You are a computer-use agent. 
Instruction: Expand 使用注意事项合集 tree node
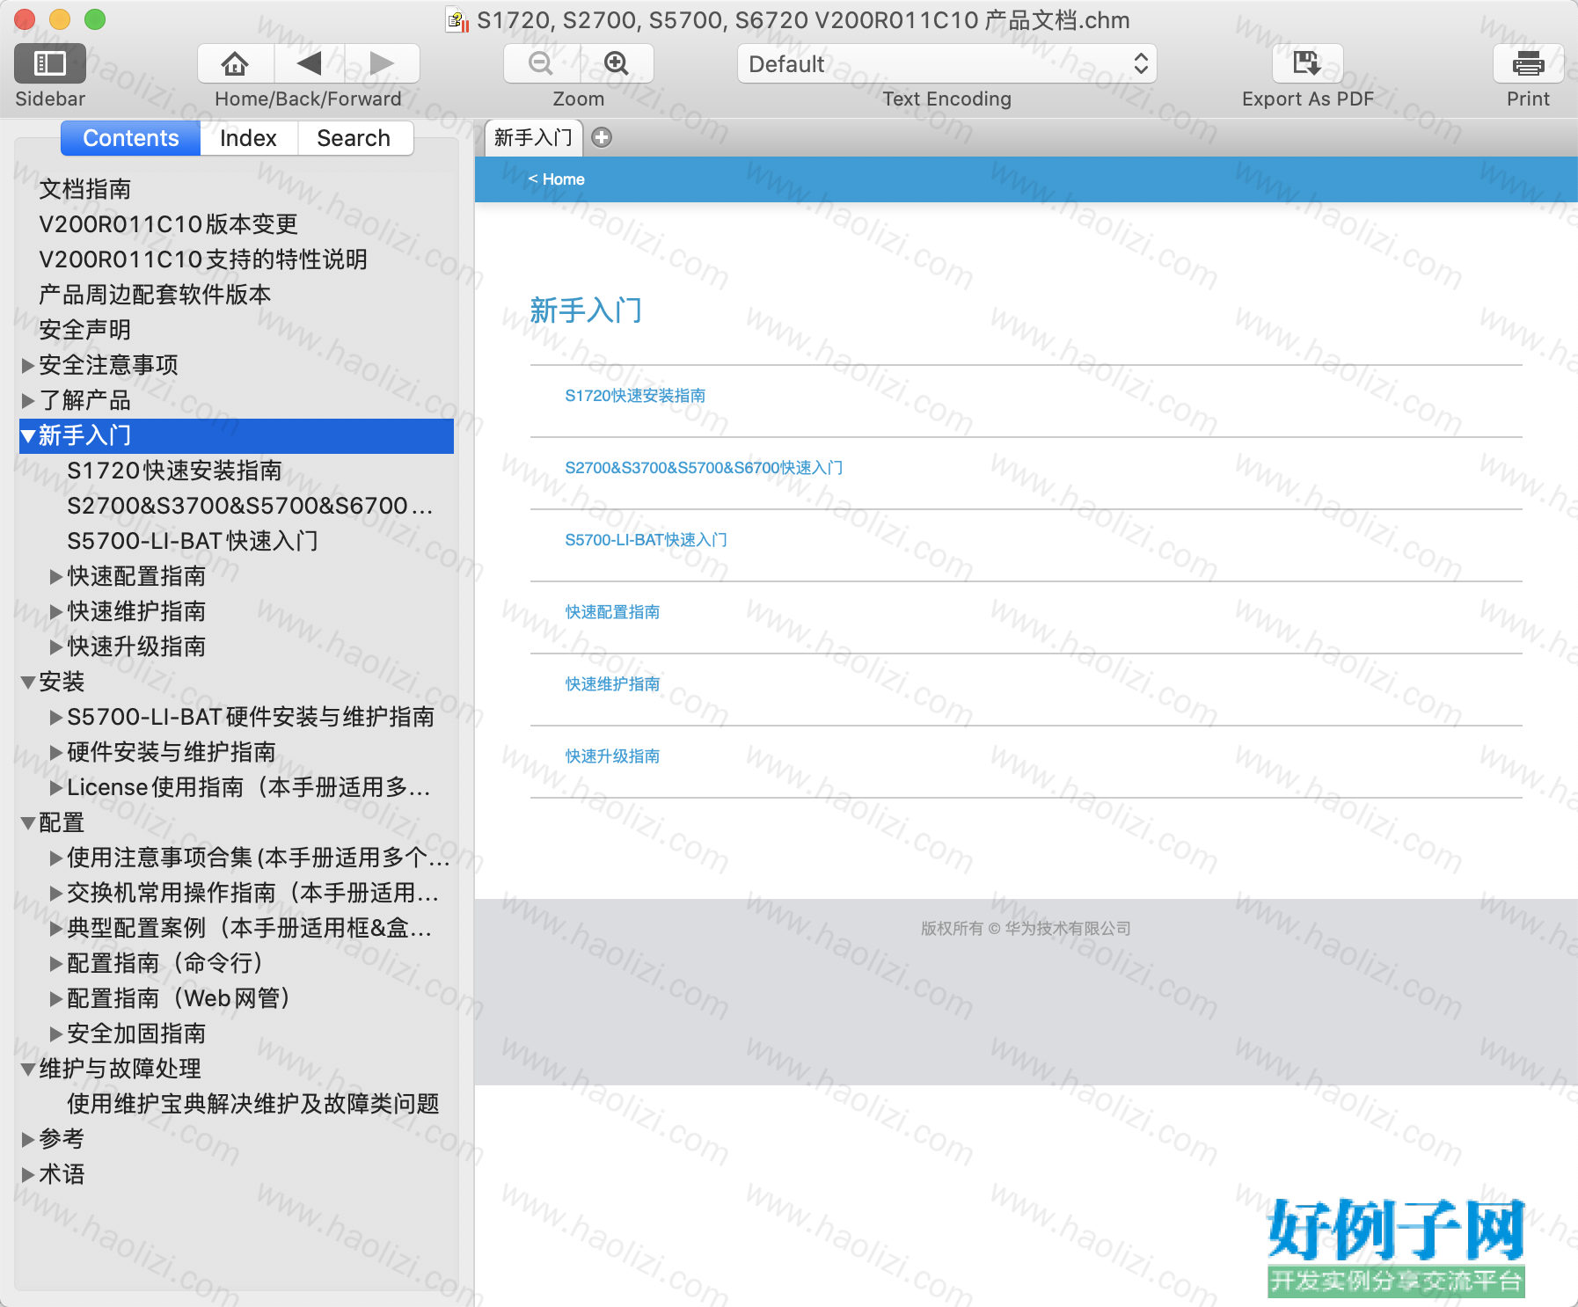coord(56,858)
